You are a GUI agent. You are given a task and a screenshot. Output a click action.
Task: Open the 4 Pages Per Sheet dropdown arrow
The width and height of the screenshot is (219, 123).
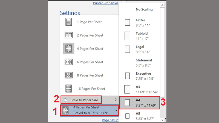tap(116, 110)
